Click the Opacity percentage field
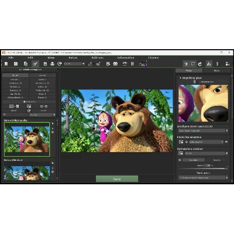Viewport: 234px width, 234px height. click(x=208, y=166)
